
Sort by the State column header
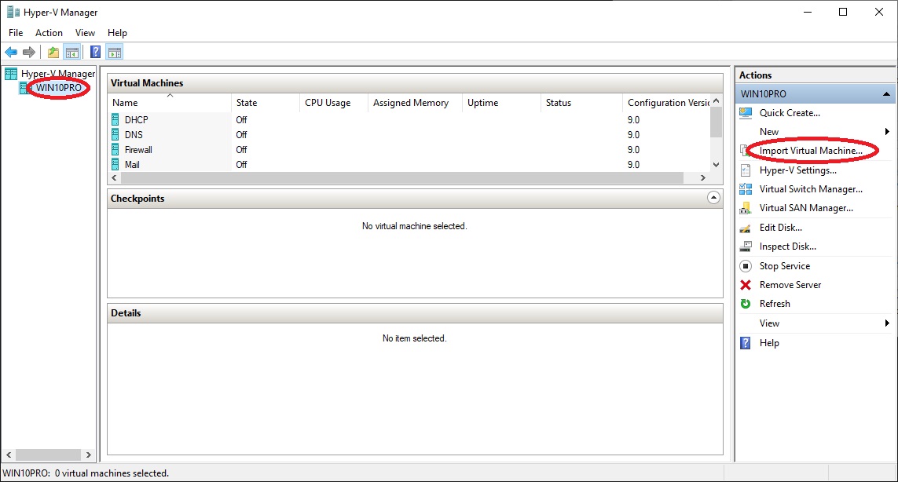[266, 103]
